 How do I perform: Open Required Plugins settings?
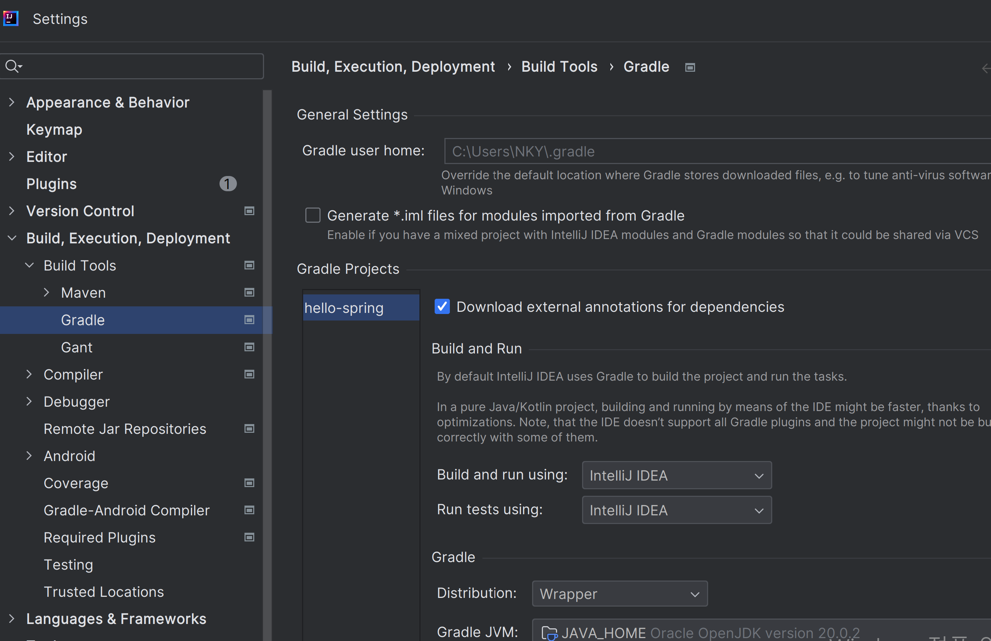coord(100,537)
